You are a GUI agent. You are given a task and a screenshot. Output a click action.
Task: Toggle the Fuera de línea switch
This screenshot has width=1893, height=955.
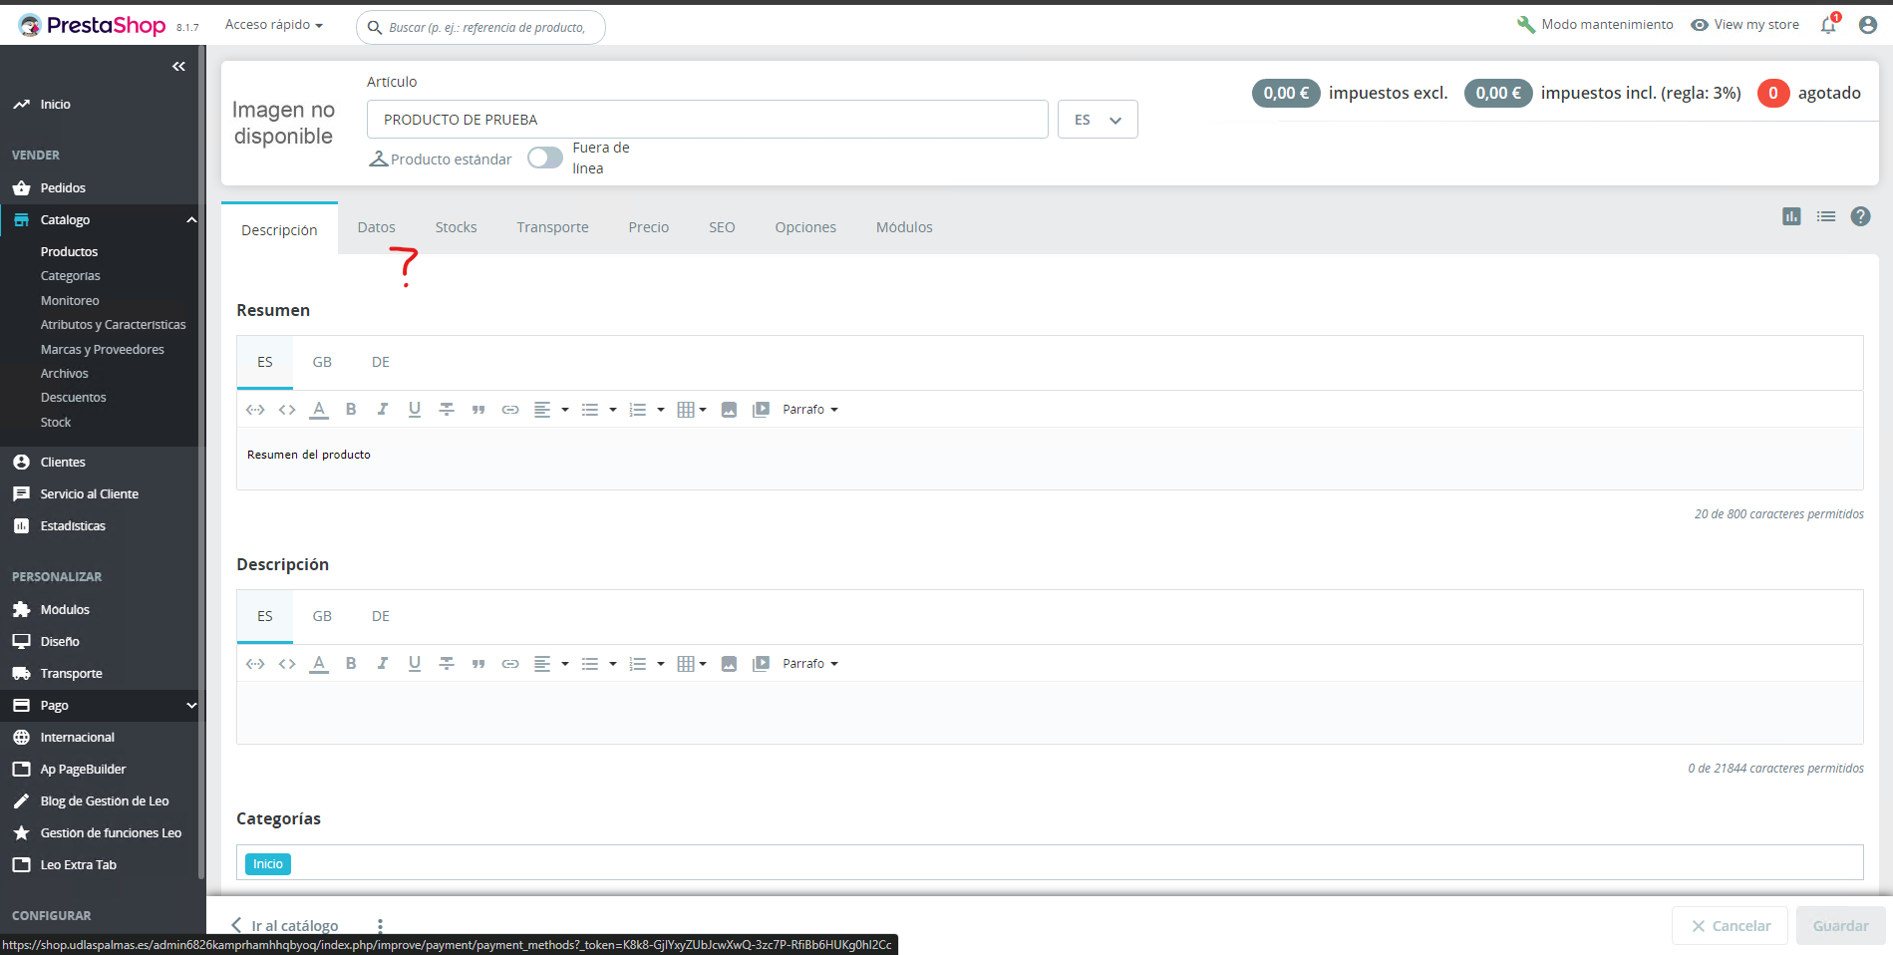pyautogui.click(x=545, y=158)
